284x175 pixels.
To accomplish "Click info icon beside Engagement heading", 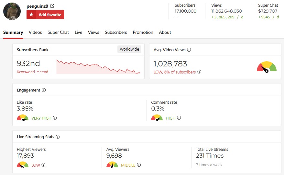I will 44,90.
